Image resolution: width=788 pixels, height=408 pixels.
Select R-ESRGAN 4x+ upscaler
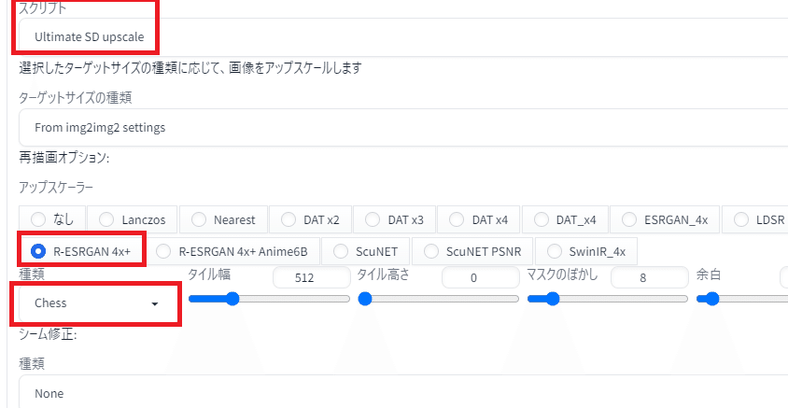[x=82, y=251]
